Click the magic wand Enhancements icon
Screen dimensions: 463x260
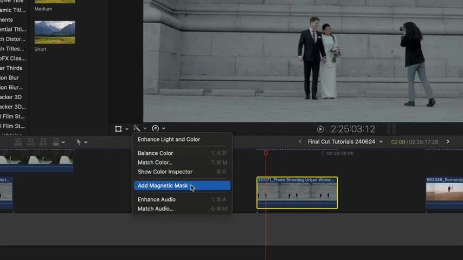pos(137,128)
